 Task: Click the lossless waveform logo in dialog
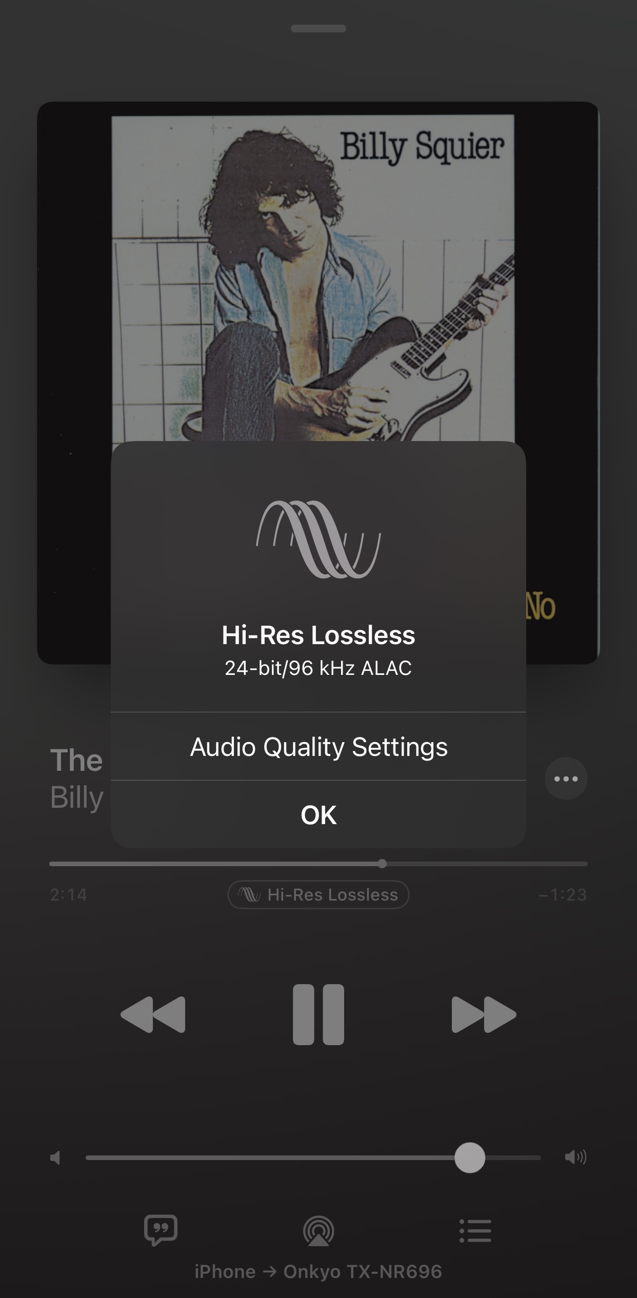coord(318,539)
